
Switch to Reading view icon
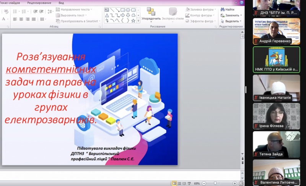click(x=184, y=183)
